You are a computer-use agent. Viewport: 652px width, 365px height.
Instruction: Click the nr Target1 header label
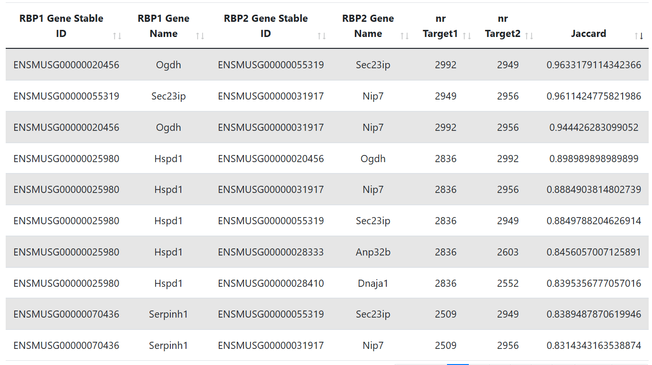click(x=440, y=26)
